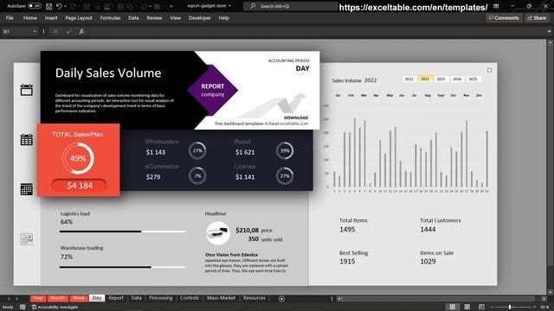Click the vertical scrollbar down arrow
Image resolution: width=554 pixels, height=311 pixels.
pos(551,292)
